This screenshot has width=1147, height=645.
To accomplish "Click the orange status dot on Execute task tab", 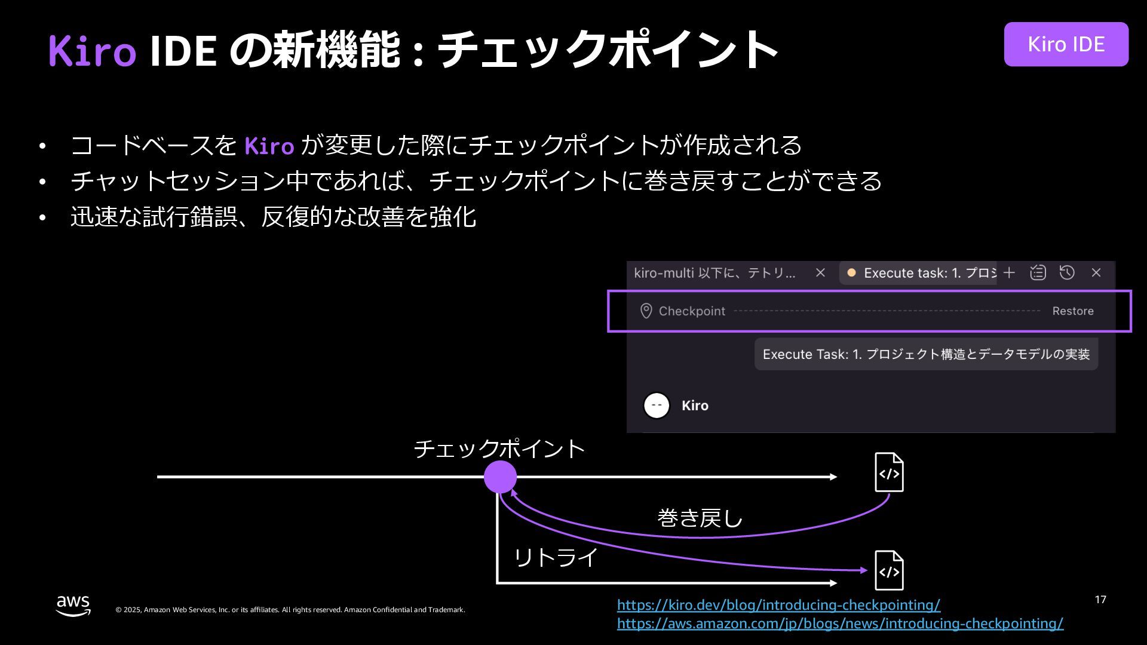I will [x=851, y=273].
